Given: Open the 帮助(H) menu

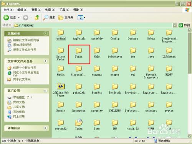Looking at the screenshot, I should [78, 10].
